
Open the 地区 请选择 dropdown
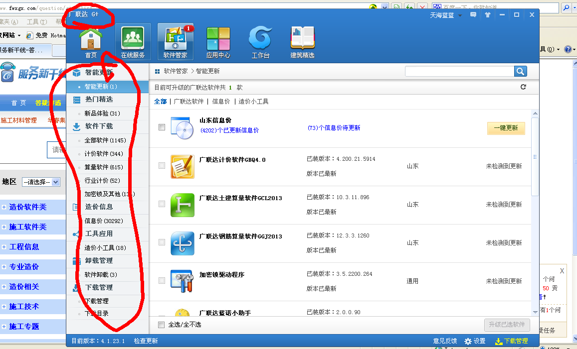tap(41, 182)
